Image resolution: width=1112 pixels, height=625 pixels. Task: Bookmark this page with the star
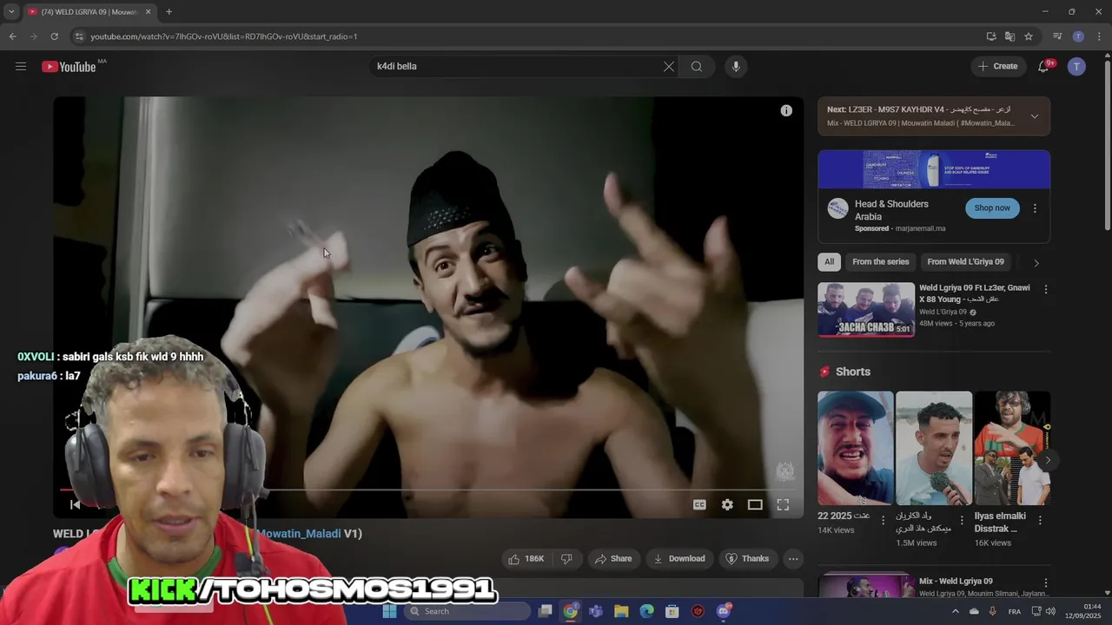point(1029,36)
